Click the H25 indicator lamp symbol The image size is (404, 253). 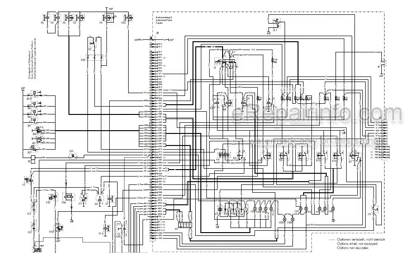coord(284,219)
